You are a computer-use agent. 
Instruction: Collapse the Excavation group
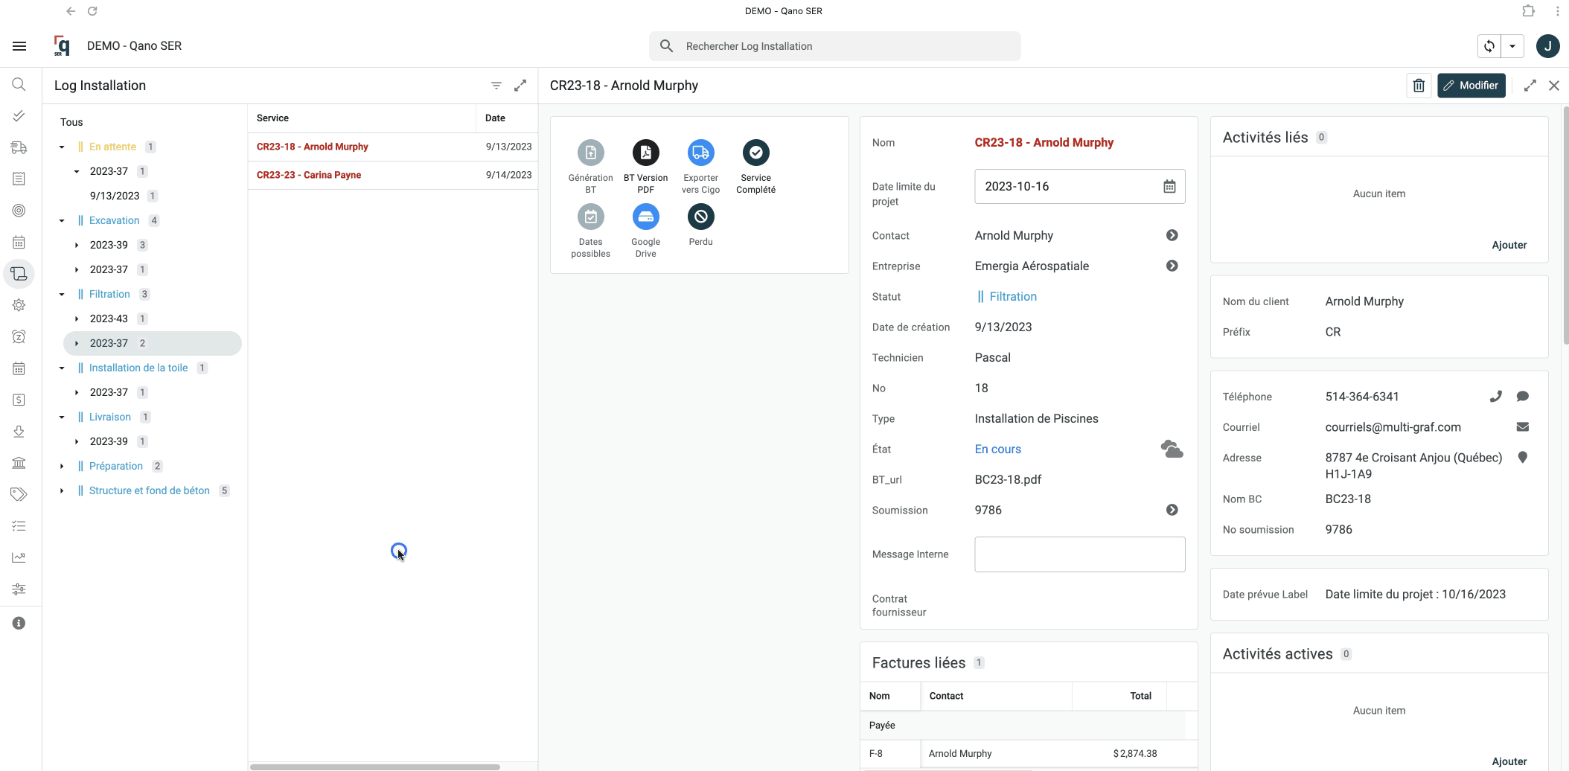[62, 221]
